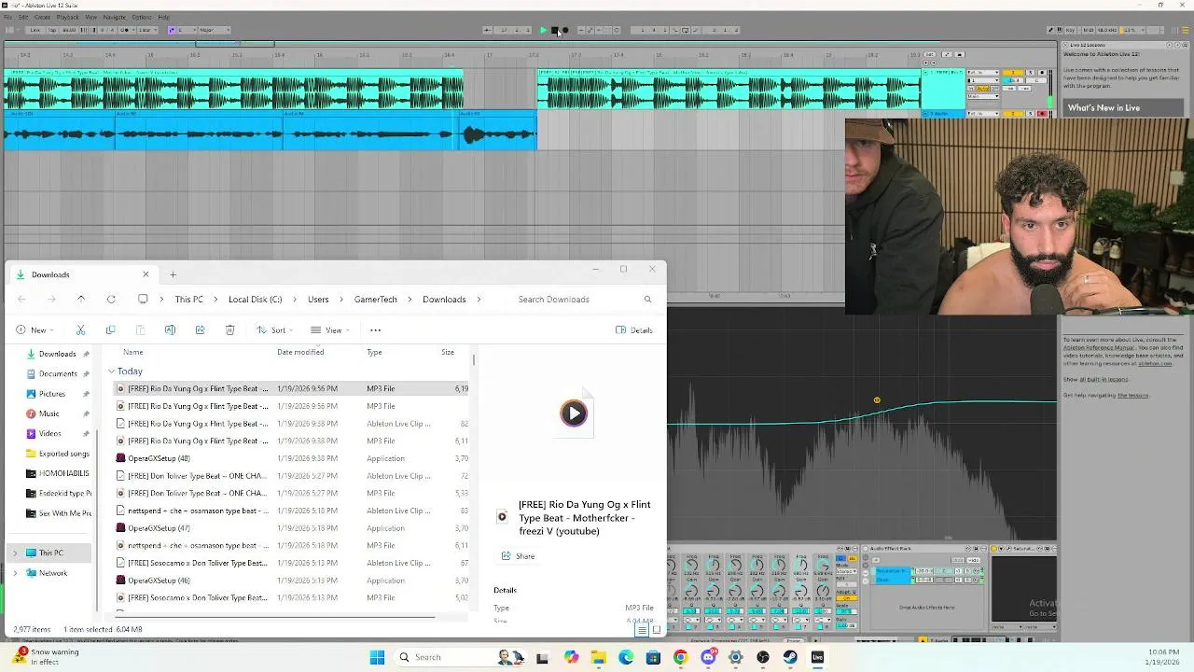Play the MP3 preview thumbnail
Image resolution: width=1194 pixels, height=672 pixels.
pos(573,413)
